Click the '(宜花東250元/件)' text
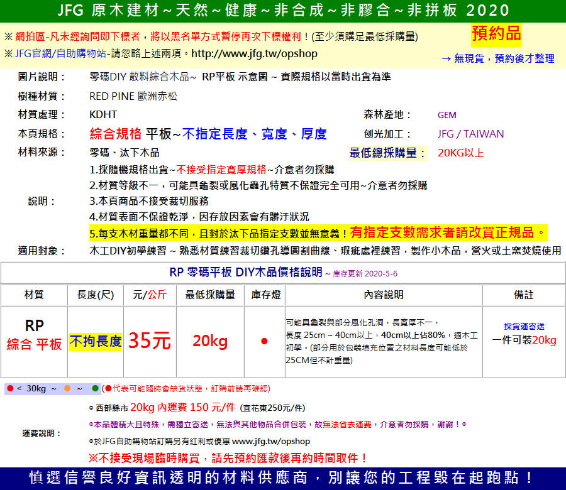The width and height of the screenshot is (566, 490). 272,408
